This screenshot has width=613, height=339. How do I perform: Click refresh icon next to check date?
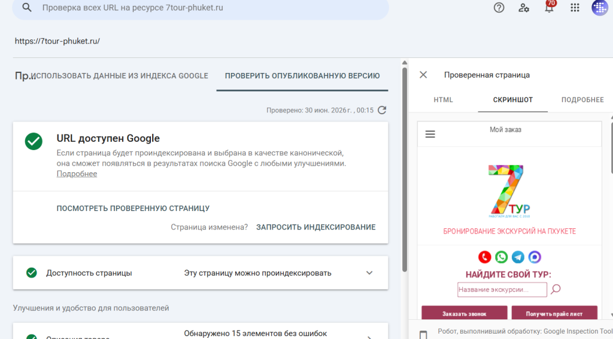[382, 110]
